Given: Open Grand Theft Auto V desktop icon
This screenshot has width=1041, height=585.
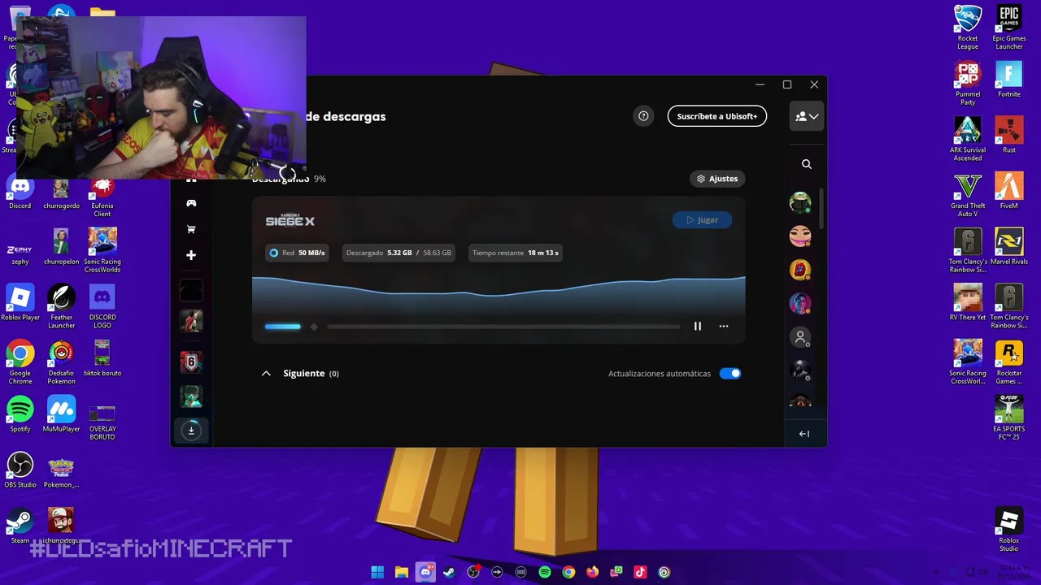Looking at the screenshot, I should pyautogui.click(x=968, y=194).
